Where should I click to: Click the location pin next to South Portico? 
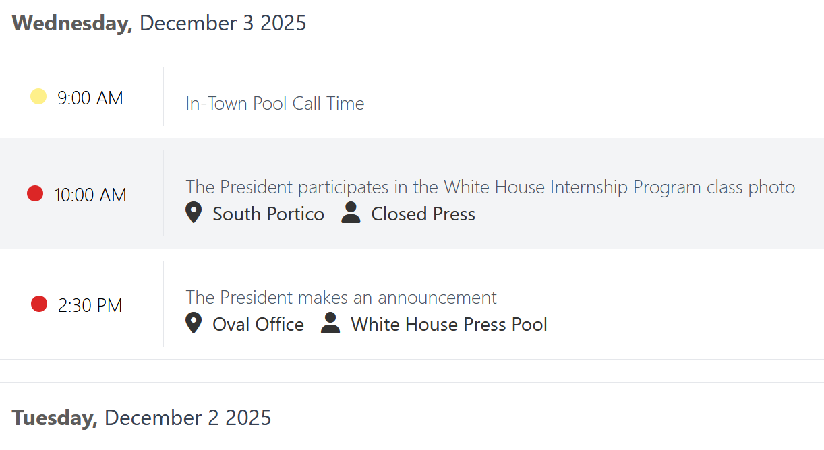[x=194, y=214]
